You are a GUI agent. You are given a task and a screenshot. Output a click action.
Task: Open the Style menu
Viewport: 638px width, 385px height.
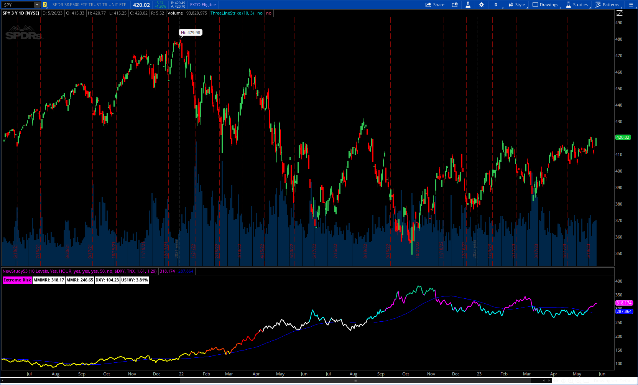tap(516, 5)
